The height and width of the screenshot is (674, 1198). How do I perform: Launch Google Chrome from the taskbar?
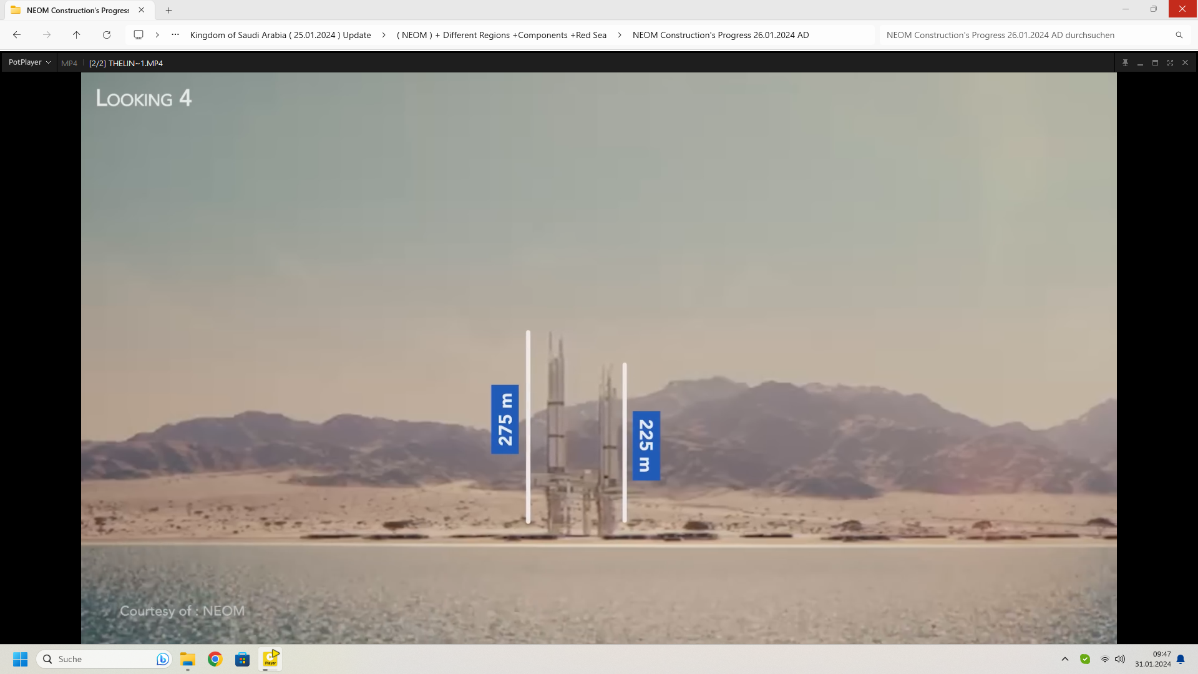click(x=215, y=659)
